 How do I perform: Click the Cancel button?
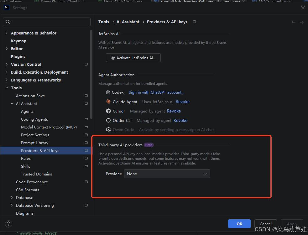point(266,224)
